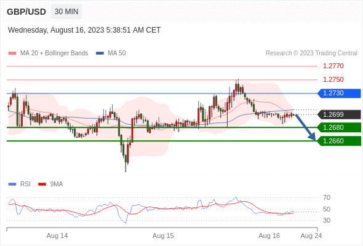Click the Research © 2023 Trading Central credit
Image resolution: width=363 pixels, height=246 pixels.
tap(311, 54)
